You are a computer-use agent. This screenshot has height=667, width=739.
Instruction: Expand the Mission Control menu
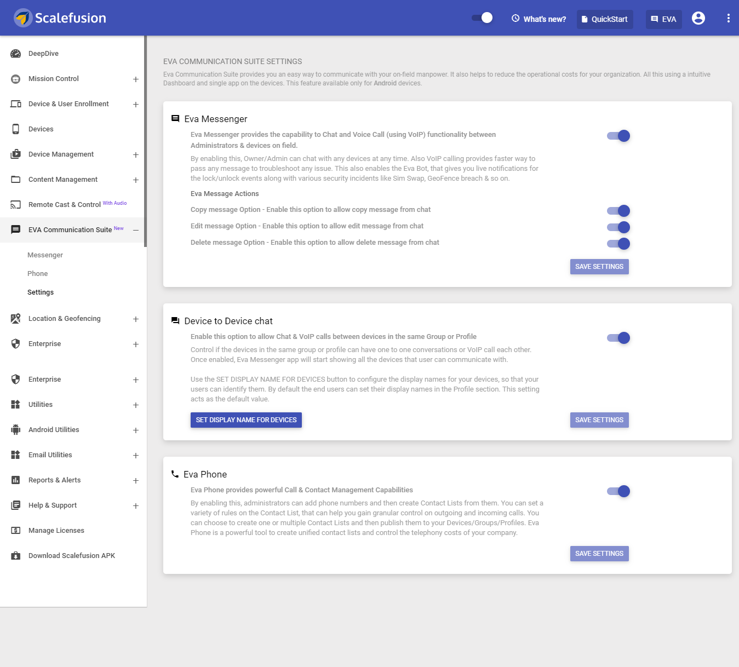[136, 79]
